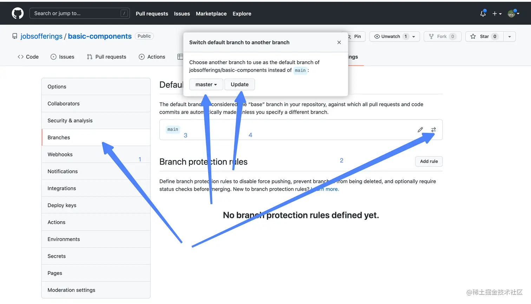Open the jobsofferings owner link
The width and height of the screenshot is (531, 304).
[41, 36]
